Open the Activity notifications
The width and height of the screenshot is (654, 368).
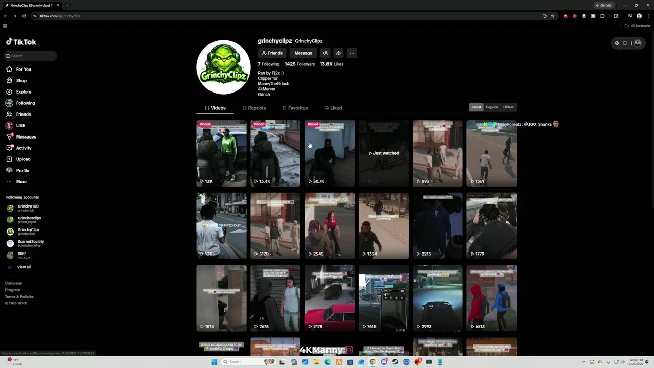(x=19, y=148)
